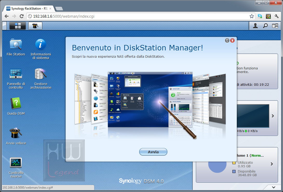Click the 'Disponibile 3648.89 GB' text
This screenshot has width=283, height=192.
[x=247, y=173]
